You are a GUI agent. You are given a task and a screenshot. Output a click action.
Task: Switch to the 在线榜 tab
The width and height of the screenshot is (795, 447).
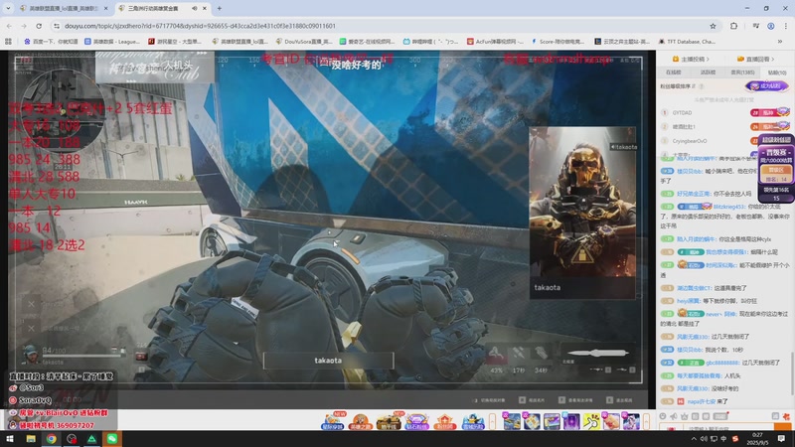[673, 73]
